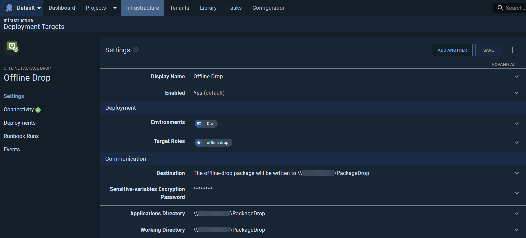Focus the Search field

click(509, 8)
